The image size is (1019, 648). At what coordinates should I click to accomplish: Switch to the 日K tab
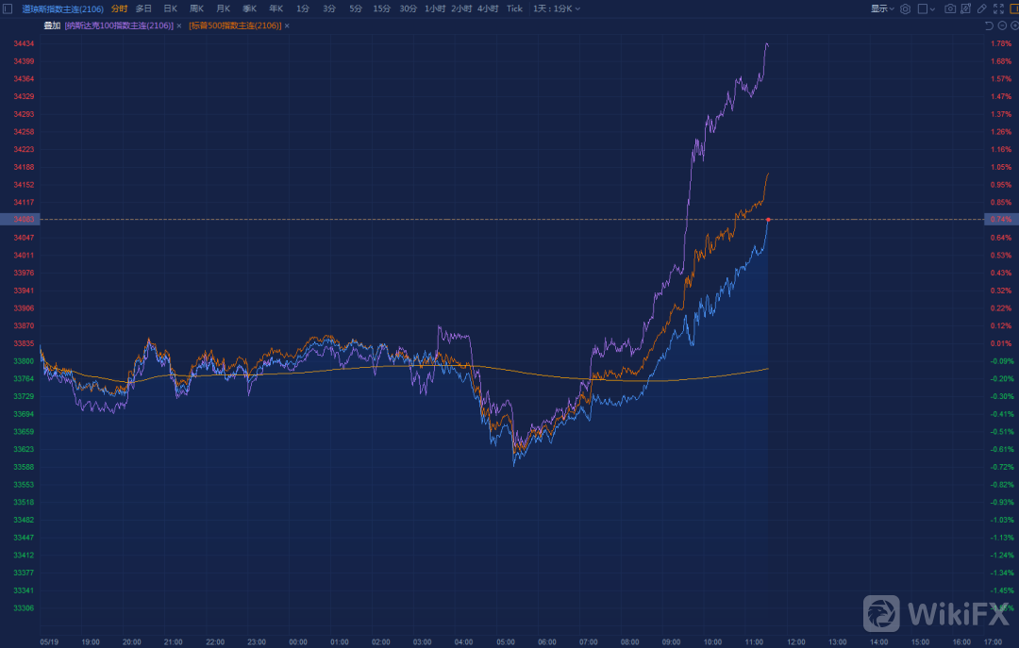pos(170,8)
